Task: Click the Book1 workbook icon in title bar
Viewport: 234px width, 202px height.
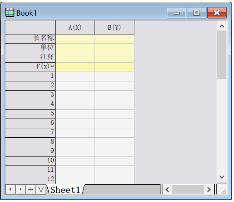Action: click(10, 12)
